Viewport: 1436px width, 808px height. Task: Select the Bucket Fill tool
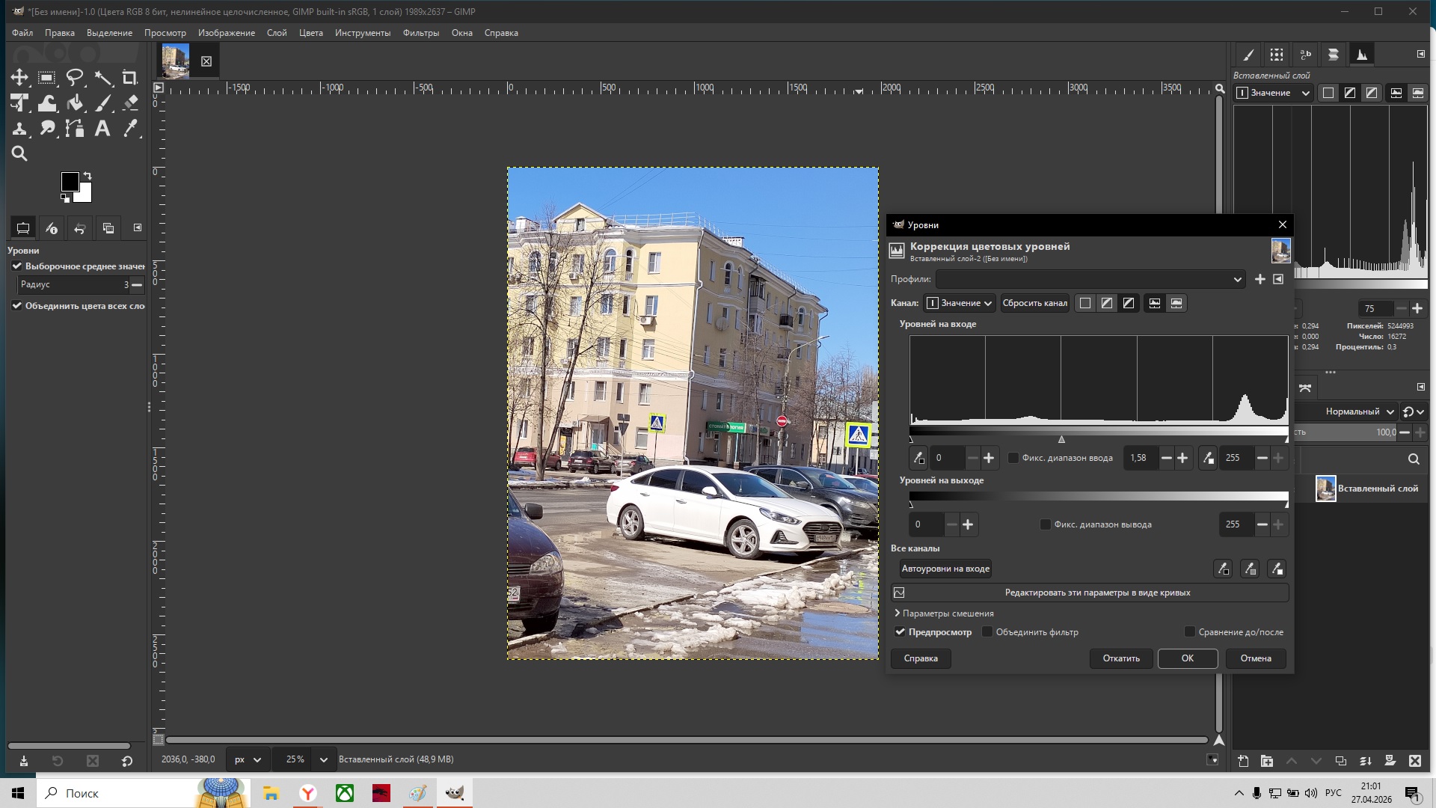[75, 103]
